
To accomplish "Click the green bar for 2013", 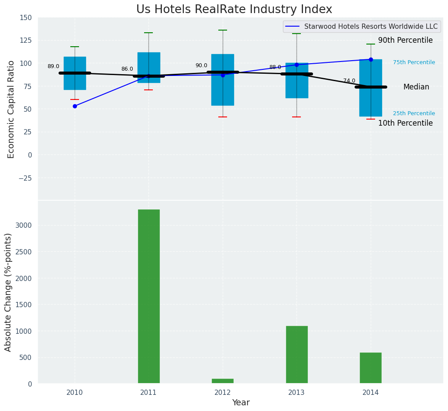I will (296, 354).
